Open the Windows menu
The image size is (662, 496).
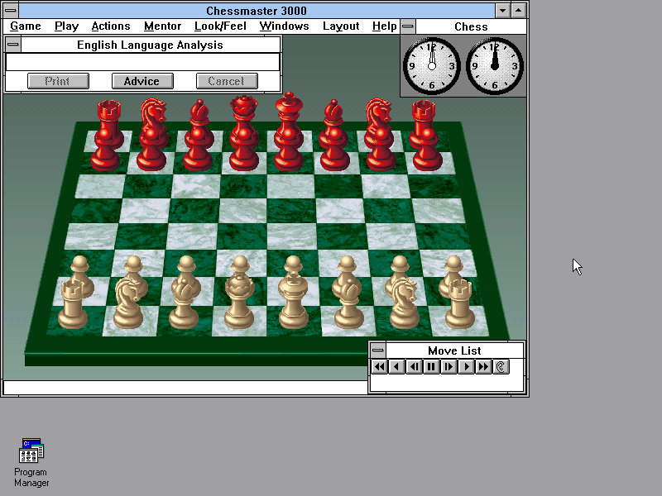284,26
